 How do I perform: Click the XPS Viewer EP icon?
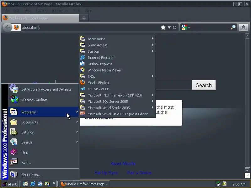[83, 89]
